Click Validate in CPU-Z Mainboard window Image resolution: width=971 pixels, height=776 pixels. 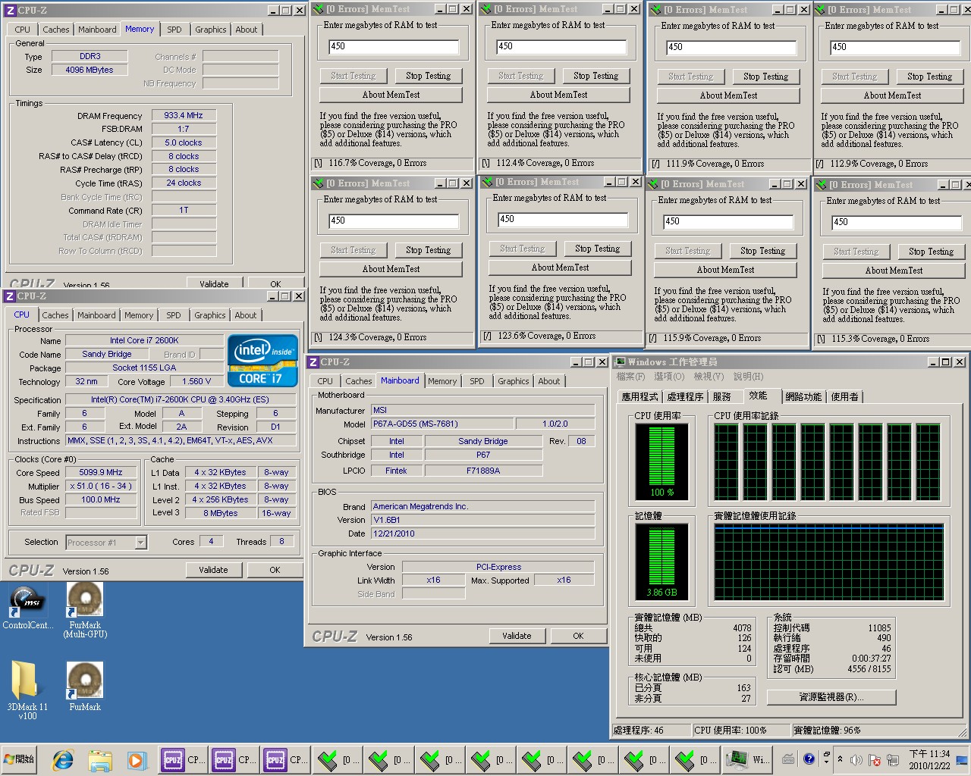[517, 636]
